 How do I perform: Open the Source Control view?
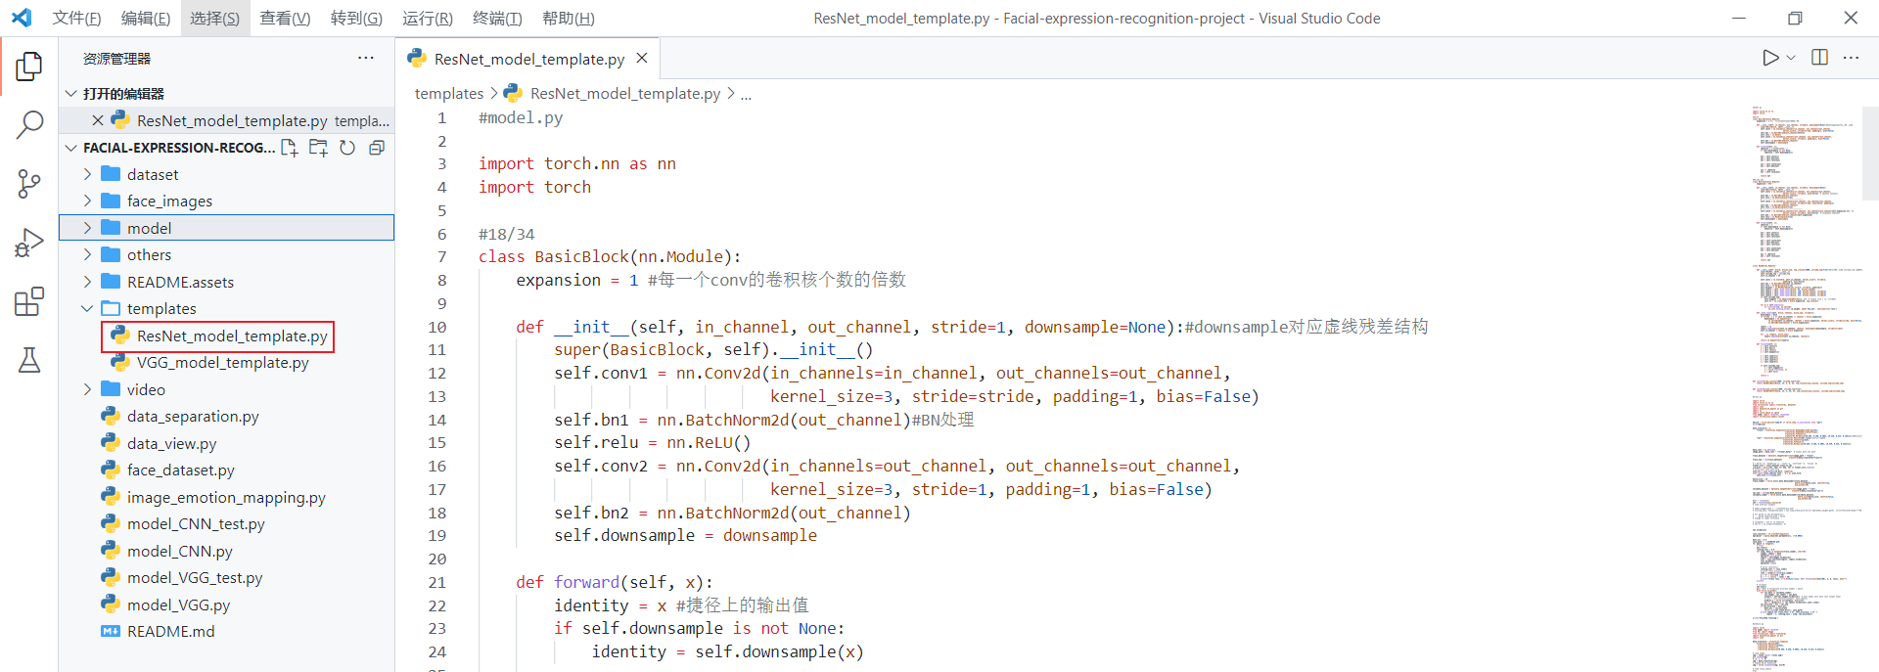click(x=29, y=184)
